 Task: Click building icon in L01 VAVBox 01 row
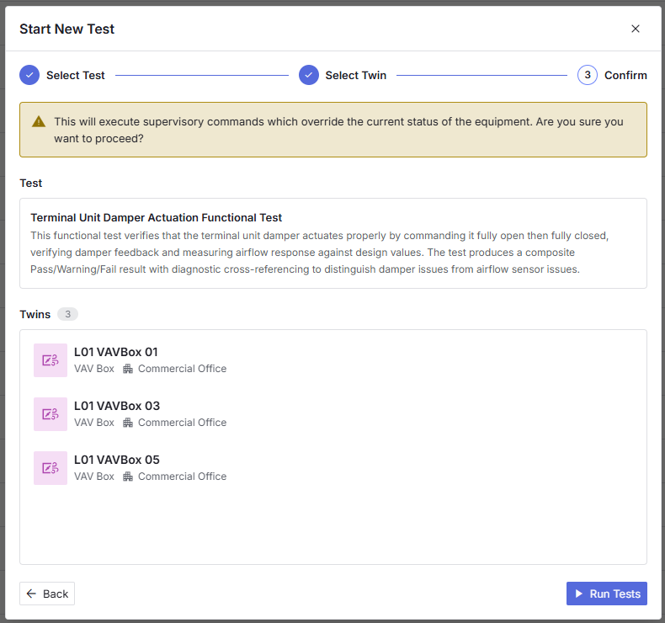click(x=128, y=369)
